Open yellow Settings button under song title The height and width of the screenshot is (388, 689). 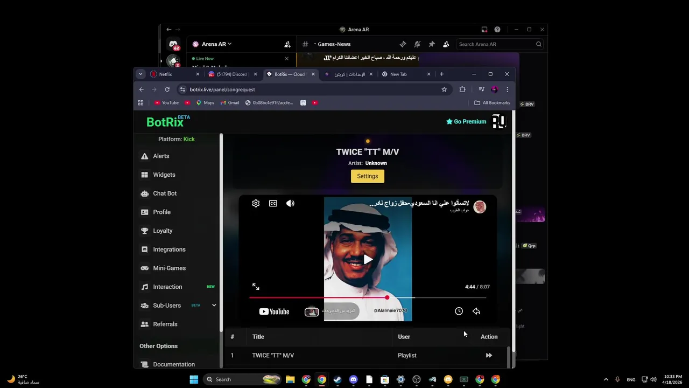click(x=368, y=176)
